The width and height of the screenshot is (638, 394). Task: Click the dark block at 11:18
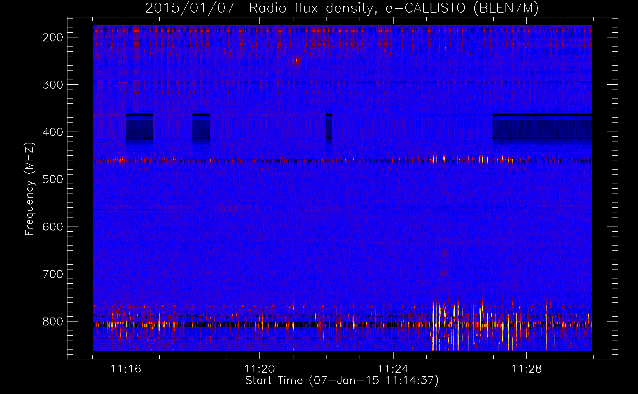[x=201, y=127]
